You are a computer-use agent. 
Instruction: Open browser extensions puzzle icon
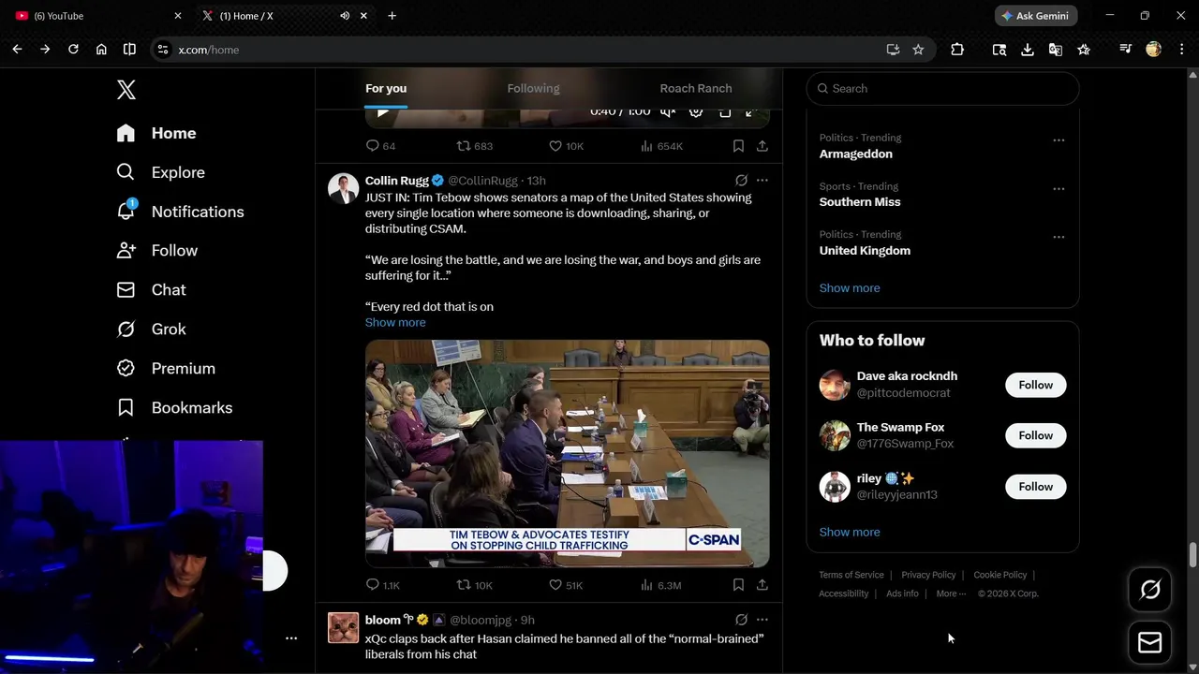point(957,50)
